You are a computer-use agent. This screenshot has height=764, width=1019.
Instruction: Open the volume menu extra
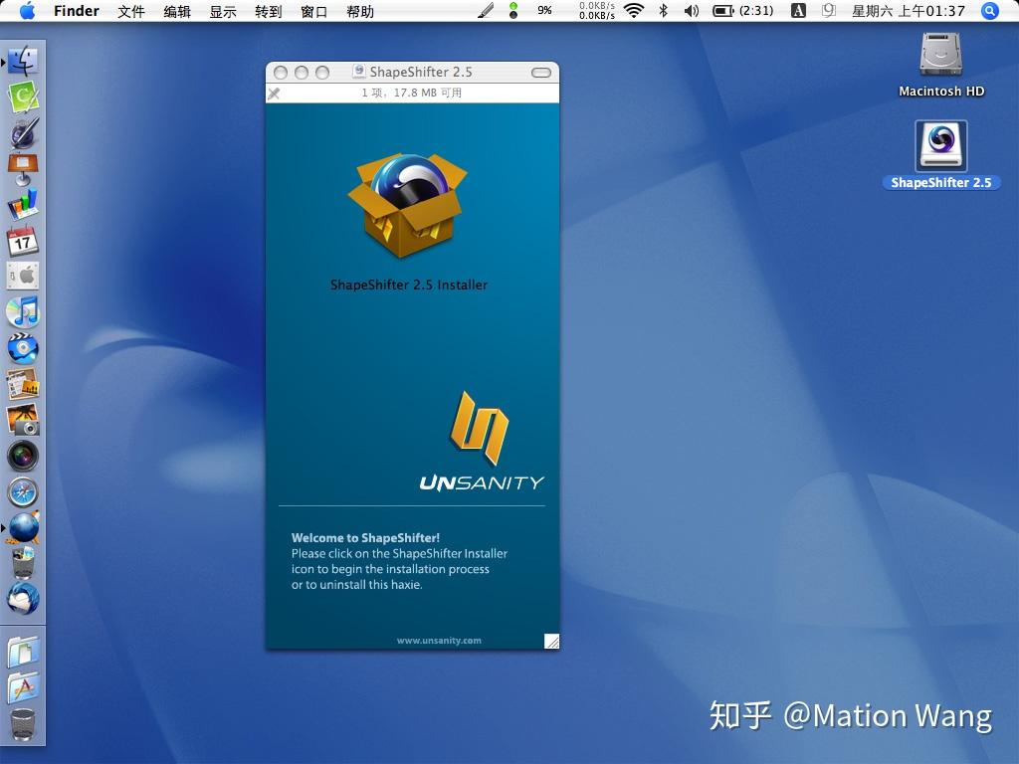[x=691, y=11]
